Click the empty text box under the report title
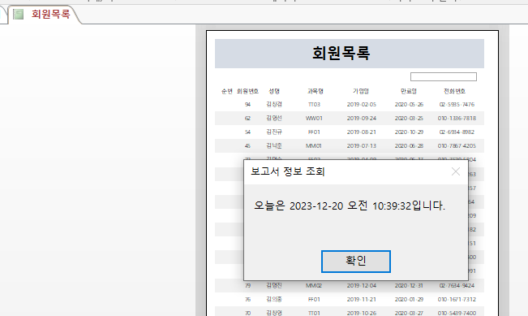 444,77
